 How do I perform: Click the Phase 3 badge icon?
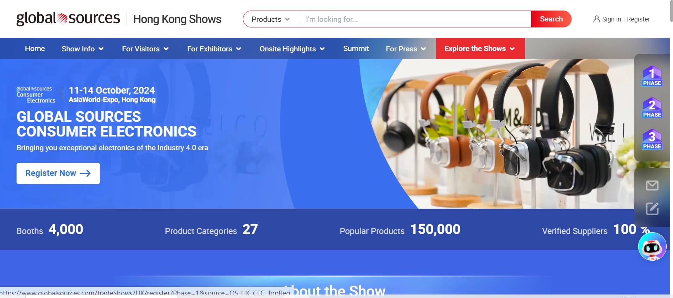(652, 139)
